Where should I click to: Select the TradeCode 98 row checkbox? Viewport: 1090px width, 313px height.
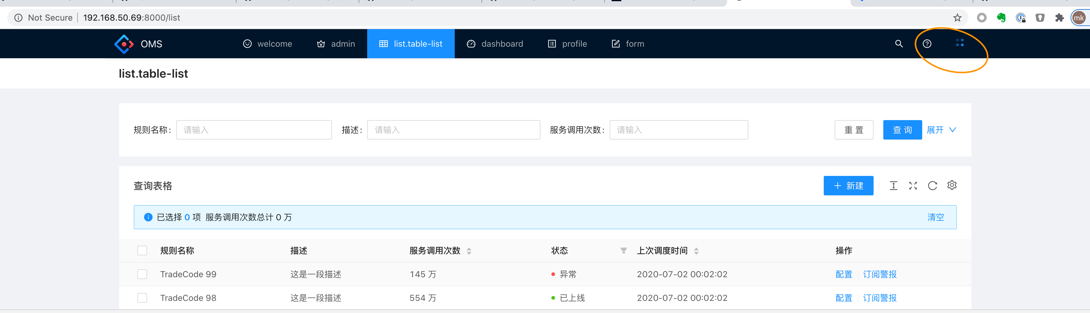[x=142, y=298]
